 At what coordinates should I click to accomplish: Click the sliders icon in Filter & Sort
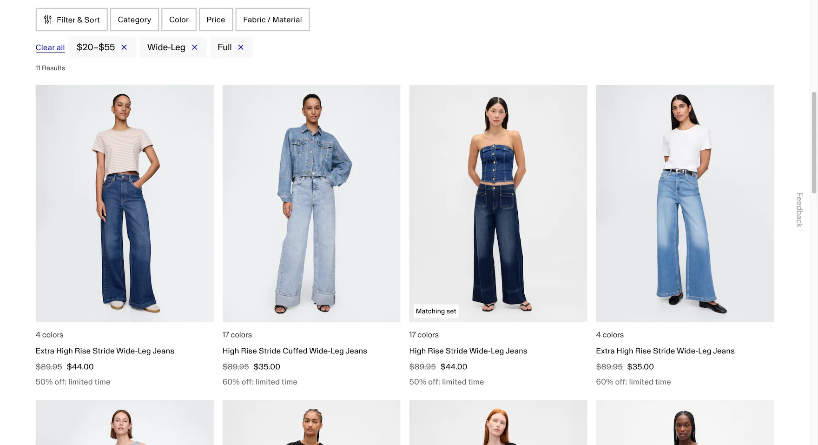click(x=47, y=20)
